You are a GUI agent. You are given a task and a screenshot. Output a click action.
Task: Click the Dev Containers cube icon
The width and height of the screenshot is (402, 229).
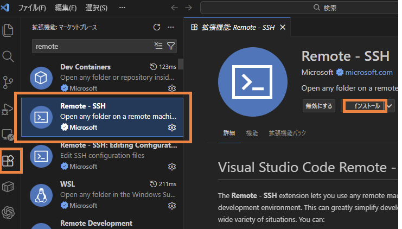pyautogui.click(x=41, y=78)
